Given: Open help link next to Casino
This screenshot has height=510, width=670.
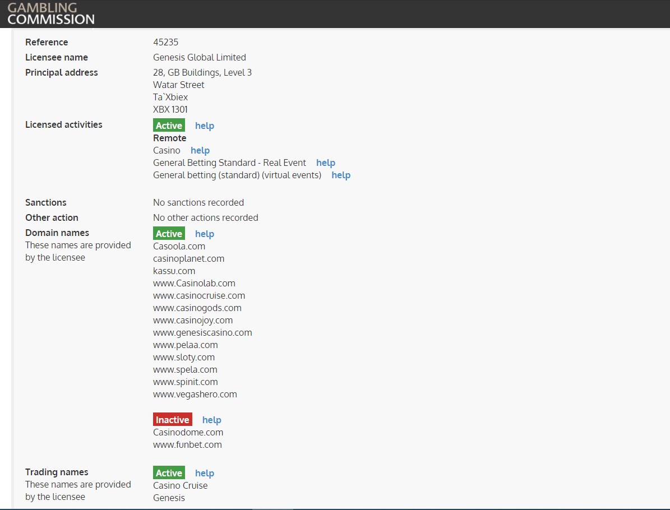Looking at the screenshot, I should 200,150.
